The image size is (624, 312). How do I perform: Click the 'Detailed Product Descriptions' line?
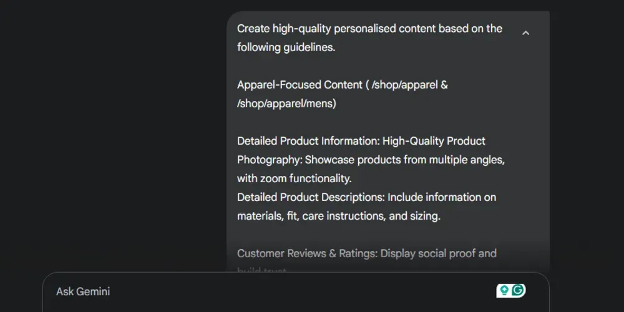click(366, 197)
